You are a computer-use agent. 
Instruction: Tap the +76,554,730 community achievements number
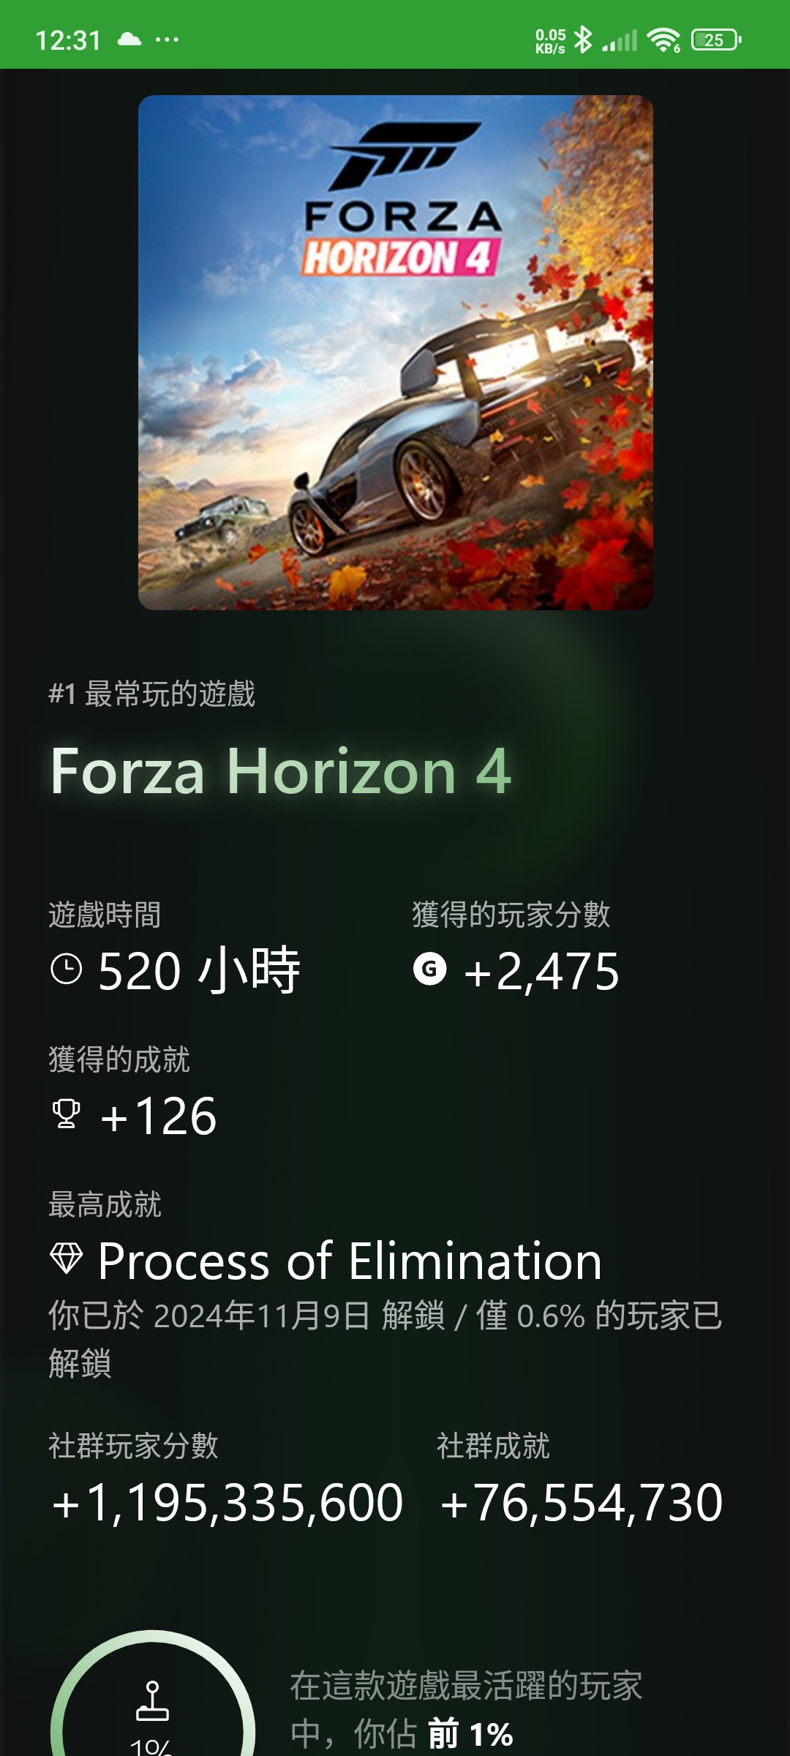coord(581,1503)
